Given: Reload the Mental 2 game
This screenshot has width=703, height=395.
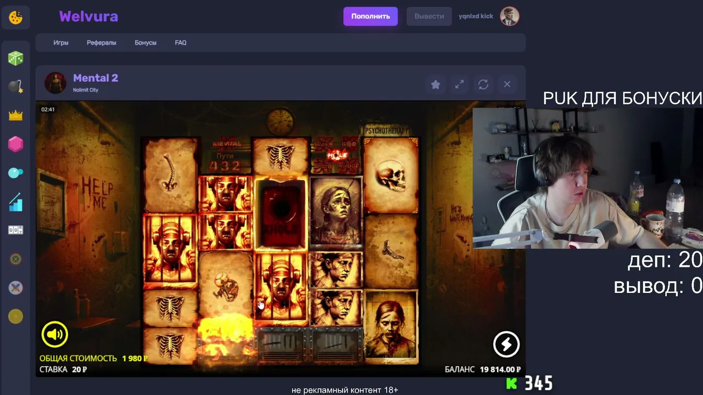Looking at the screenshot, I should click(483, 84).
